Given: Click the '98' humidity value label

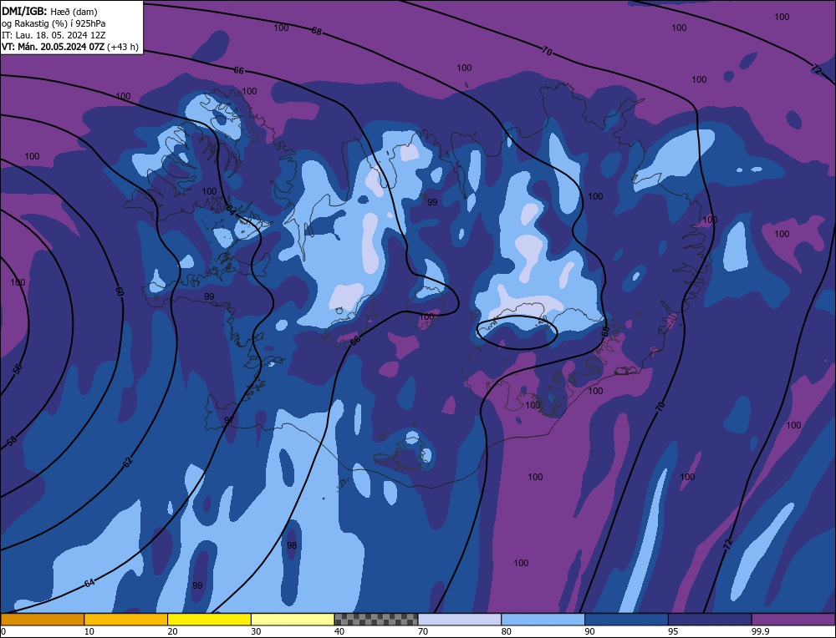Looking at the screenshot, I should [x=292, y=545].
